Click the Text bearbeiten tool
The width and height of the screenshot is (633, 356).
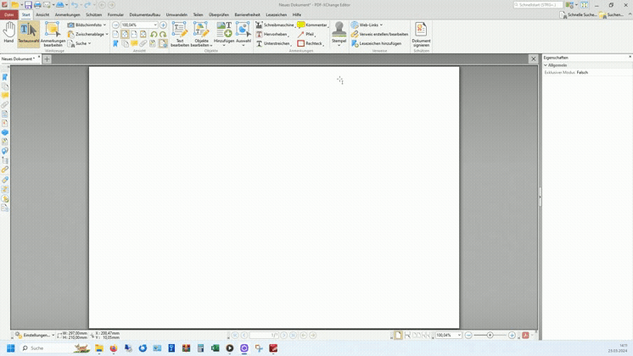tap(180, 34)
